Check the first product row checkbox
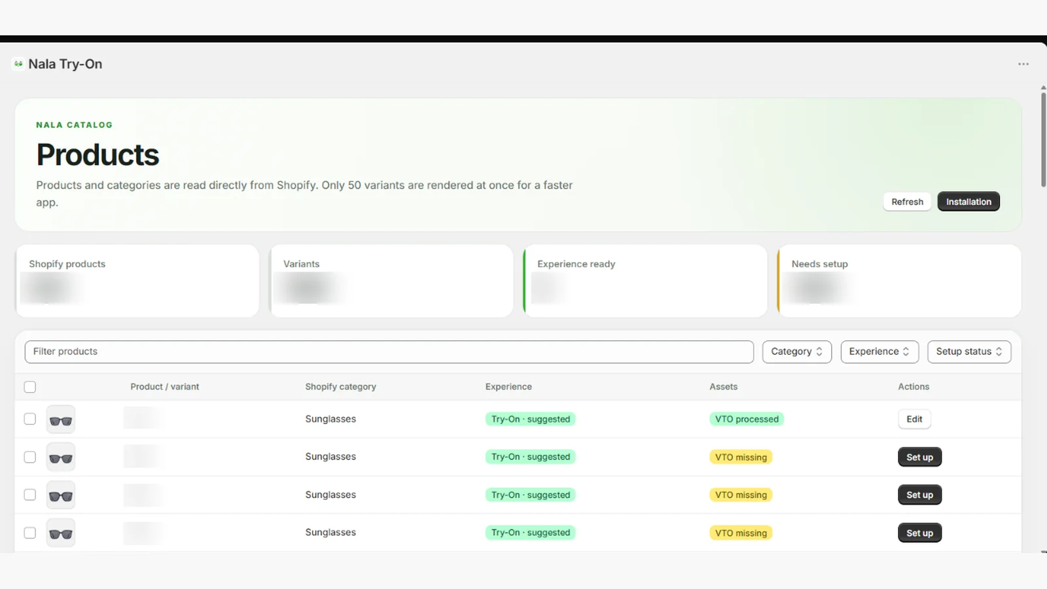 coord(30,419)
